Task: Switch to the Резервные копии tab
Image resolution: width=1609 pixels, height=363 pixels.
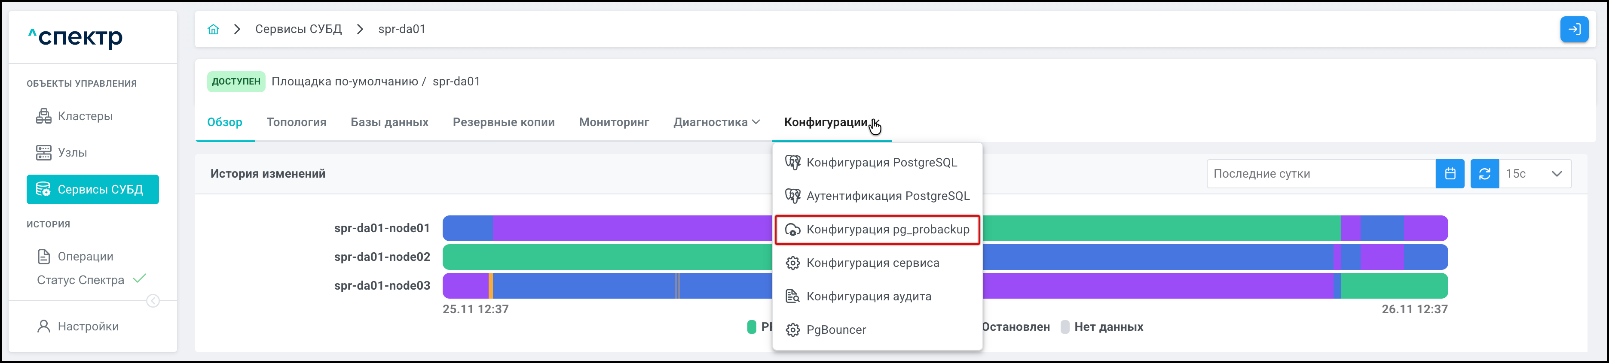Action: tap(503, 122)
